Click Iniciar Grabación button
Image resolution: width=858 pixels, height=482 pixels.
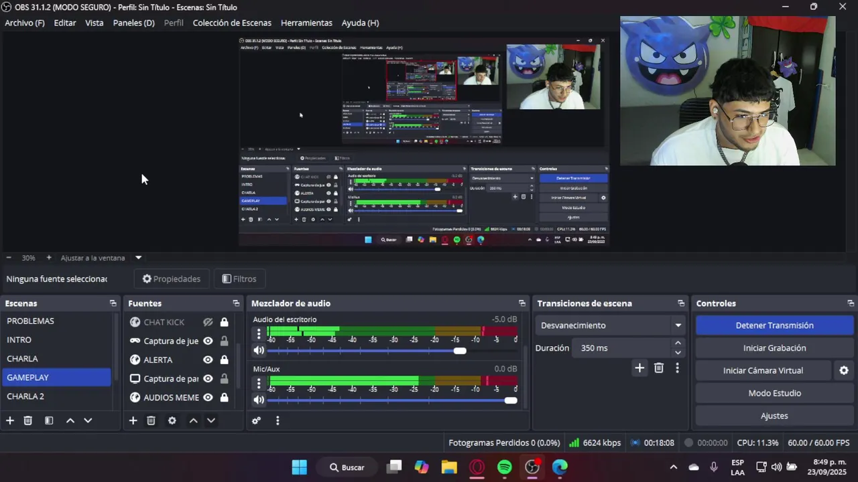[x=774, y=348]
